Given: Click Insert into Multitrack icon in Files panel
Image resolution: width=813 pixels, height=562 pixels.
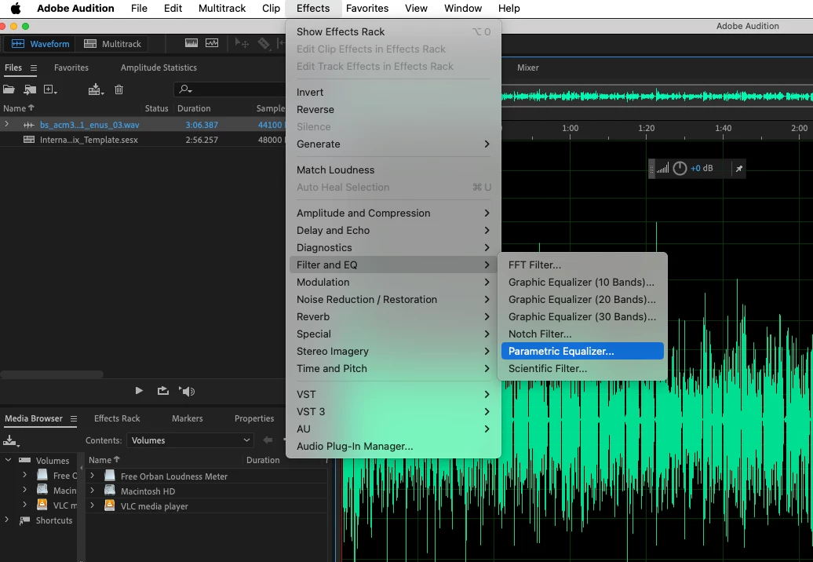Looking at the screenshot, I should 96,89.
